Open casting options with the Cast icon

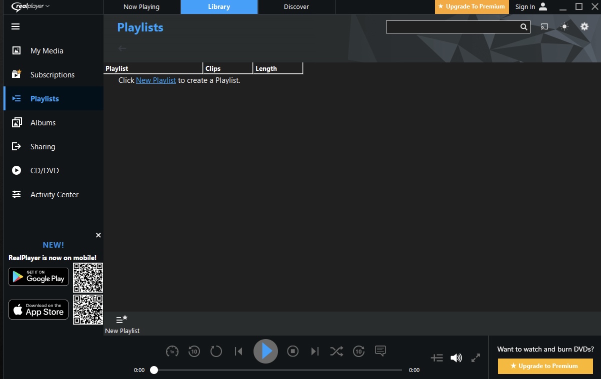coord(544,26)
